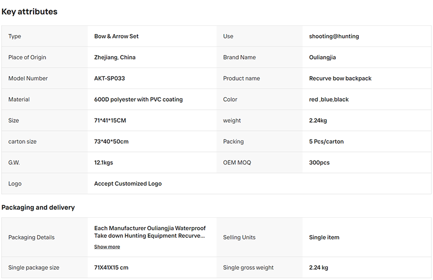Click the 'Zhejiang, China' value
433x280 pixels.
(115, 57)
